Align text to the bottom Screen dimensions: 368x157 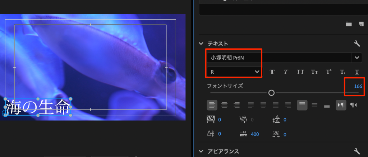327,105
